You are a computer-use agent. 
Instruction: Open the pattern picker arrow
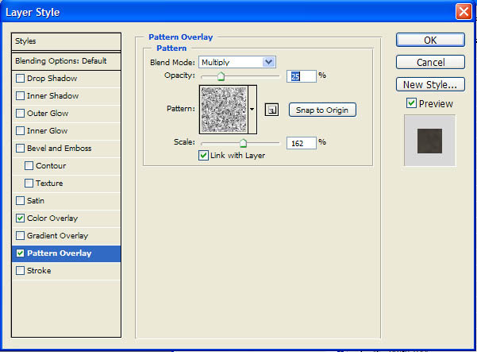[252, 110]
